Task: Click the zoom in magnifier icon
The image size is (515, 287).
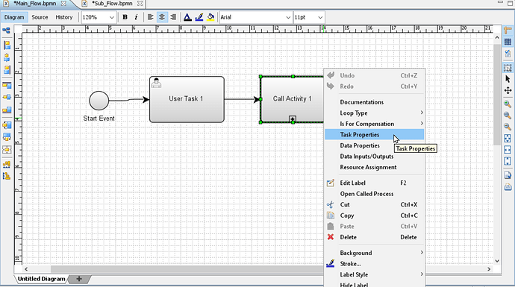Action: coord(508,104)
